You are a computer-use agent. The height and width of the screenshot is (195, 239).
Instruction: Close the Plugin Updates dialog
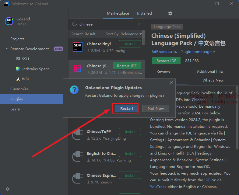point(171,83)
